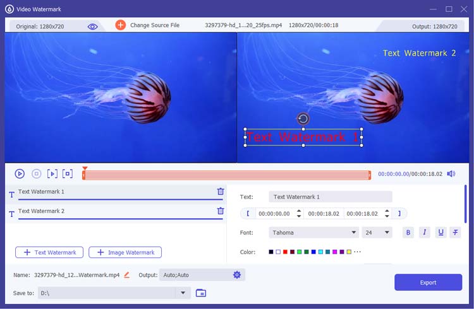Increase the end time with the up arrow
Screen dimensions: 474x309
[387, 211]
